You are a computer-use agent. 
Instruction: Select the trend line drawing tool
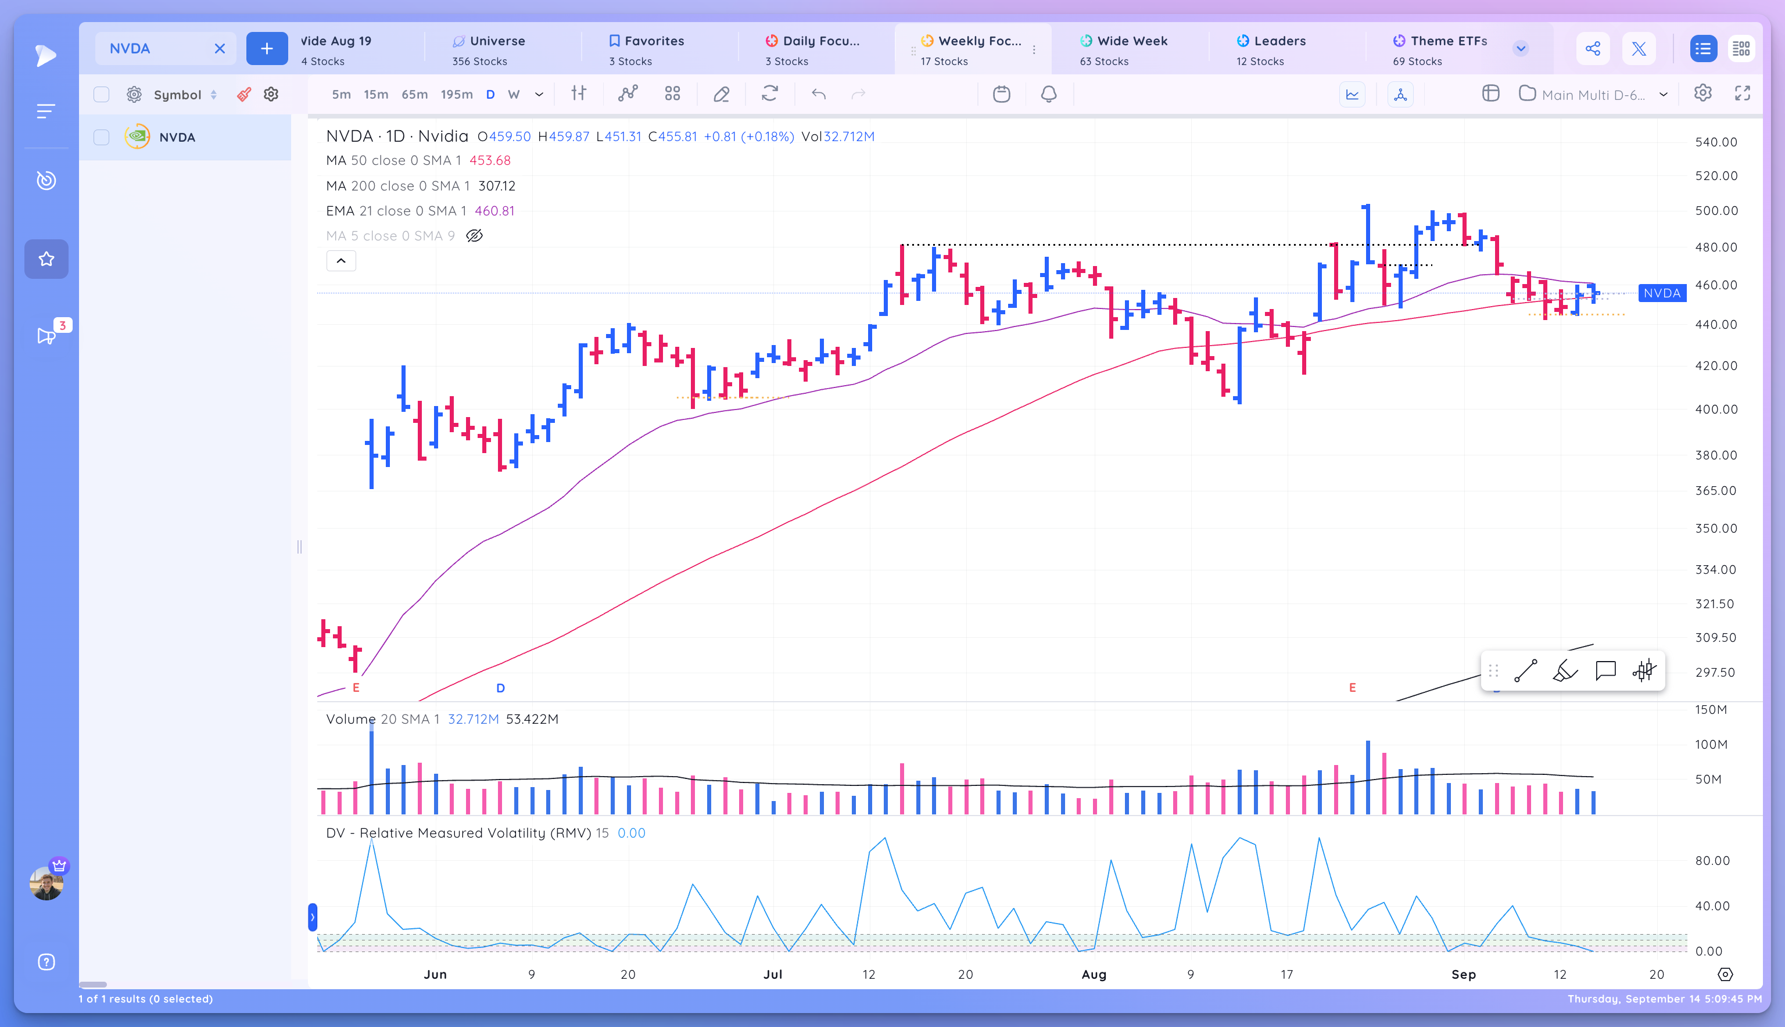point(1525,671)
